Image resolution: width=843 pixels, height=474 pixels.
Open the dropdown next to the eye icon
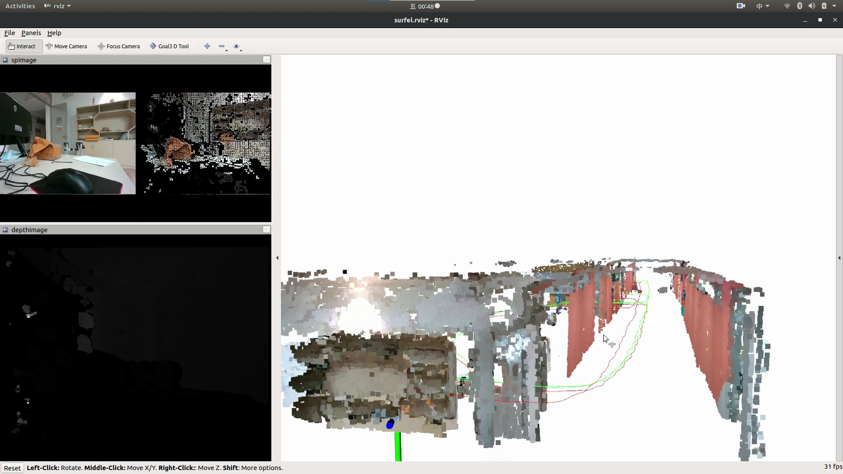[241, 50]
